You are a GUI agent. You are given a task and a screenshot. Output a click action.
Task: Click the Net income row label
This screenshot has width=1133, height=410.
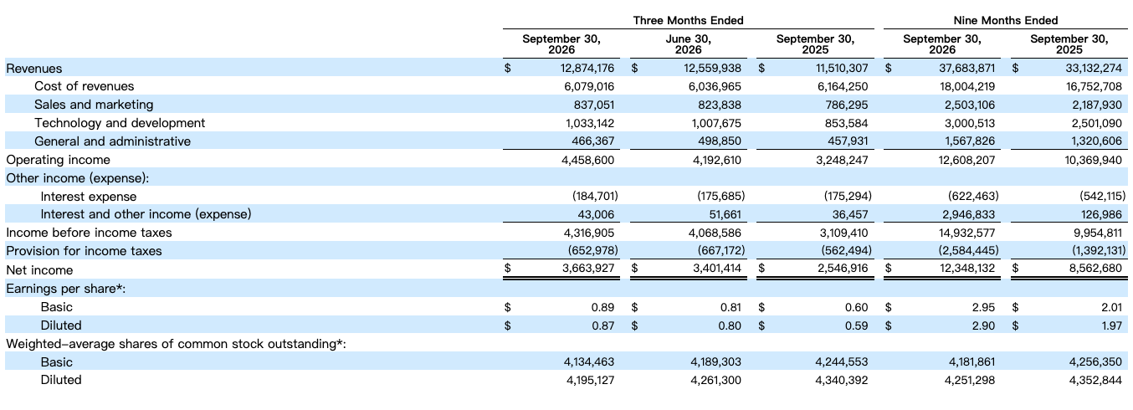coord(39,270)
